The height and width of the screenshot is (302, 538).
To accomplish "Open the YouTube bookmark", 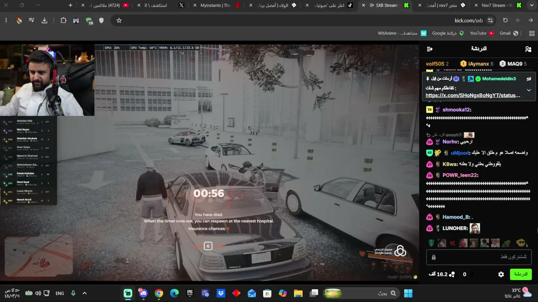I will pos(482,33).
